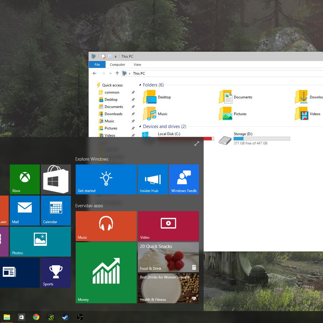Go back in File Explorer

(x=95, y=73)
